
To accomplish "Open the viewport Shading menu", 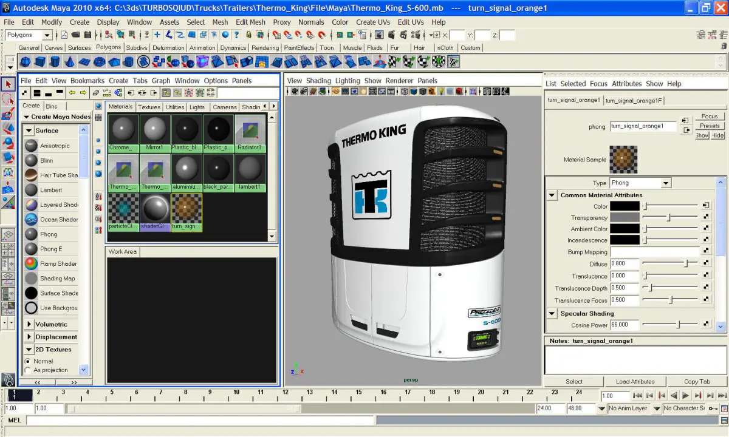I will (318, 80).
